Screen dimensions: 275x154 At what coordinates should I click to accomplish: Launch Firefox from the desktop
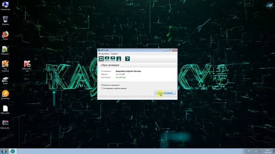(x=5, y=35)
